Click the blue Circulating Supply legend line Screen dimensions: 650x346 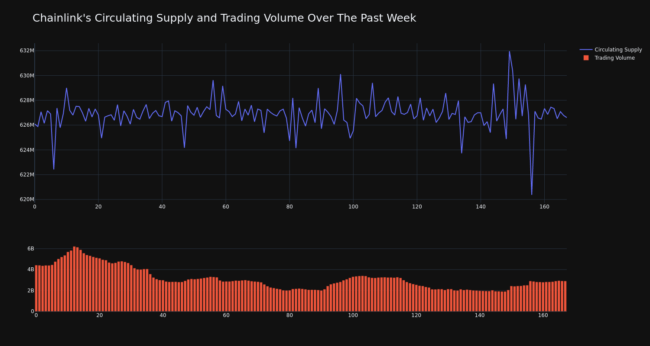pyautogui.click(x=586, y=50)
